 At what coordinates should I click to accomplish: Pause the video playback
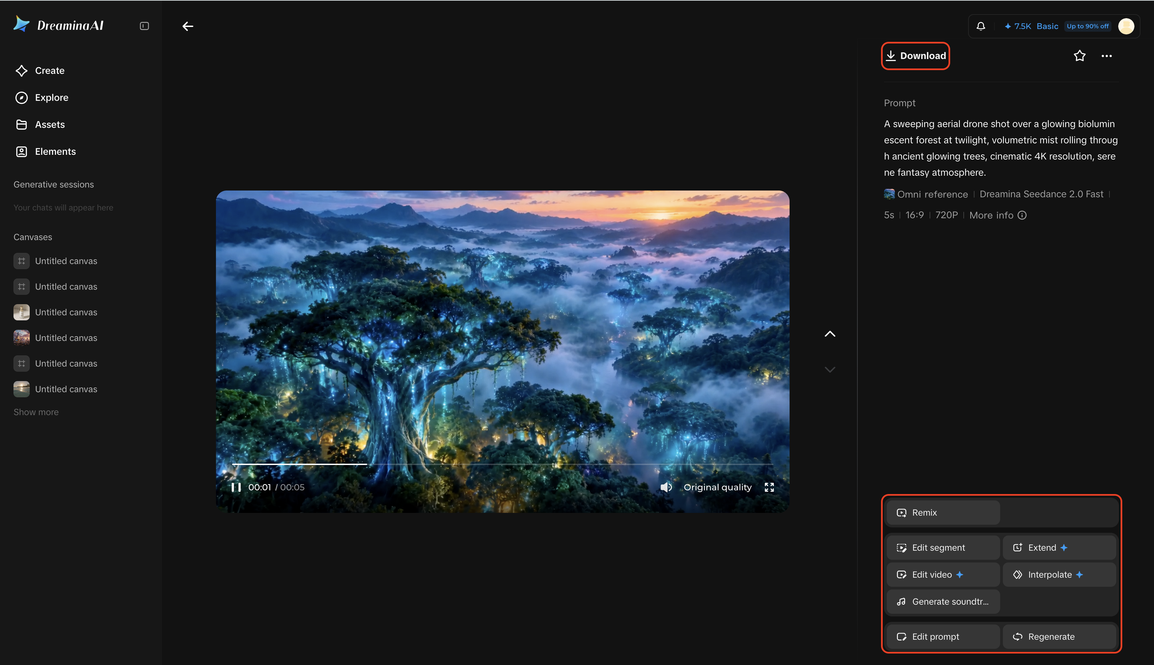(236, 487)
